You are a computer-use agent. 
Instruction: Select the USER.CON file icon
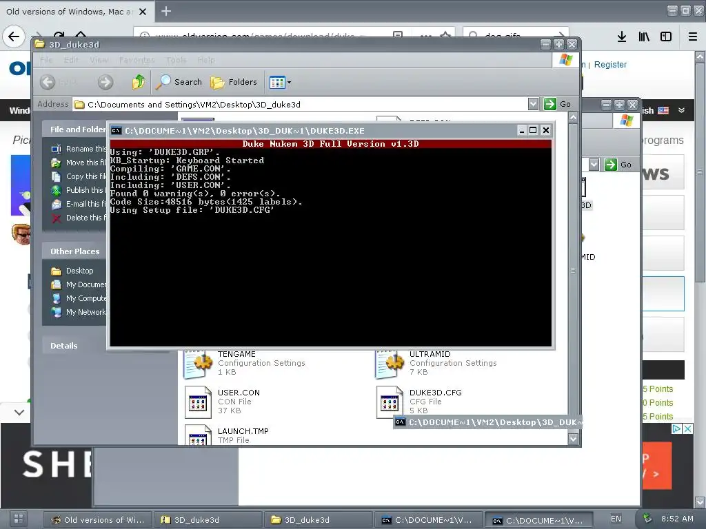[198, 402]
